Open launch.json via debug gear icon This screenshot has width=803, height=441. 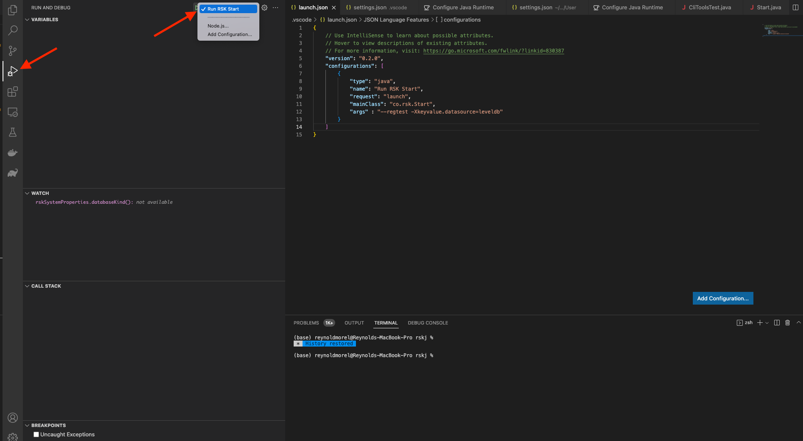pyautogui.click(x=264, y=8)
